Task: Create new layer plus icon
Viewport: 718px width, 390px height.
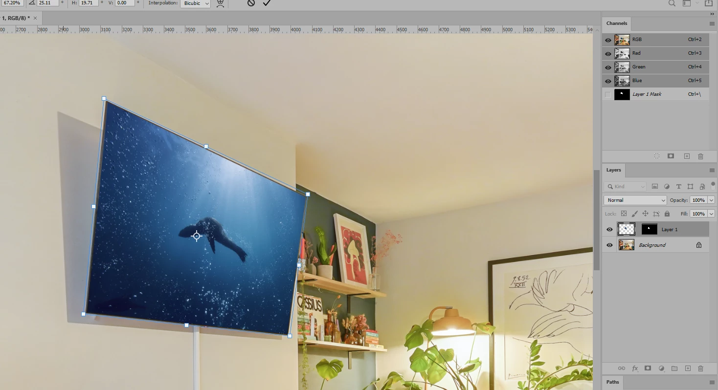Action: click(688, 368)
